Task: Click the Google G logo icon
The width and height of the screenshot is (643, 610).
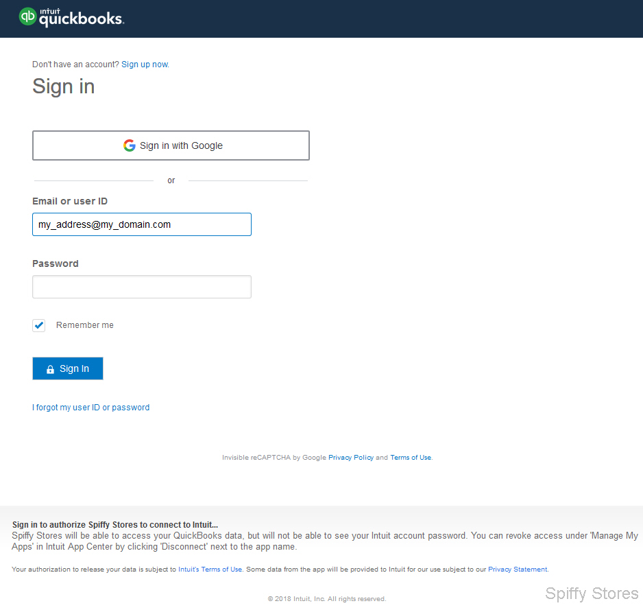Action: 129,145
